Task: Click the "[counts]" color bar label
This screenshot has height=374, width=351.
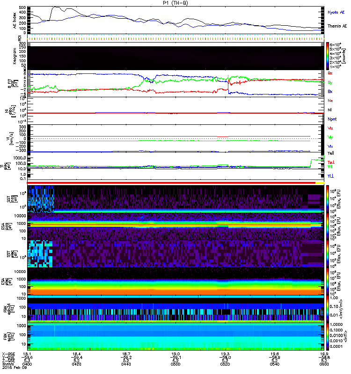Action: tap(344, 57)
